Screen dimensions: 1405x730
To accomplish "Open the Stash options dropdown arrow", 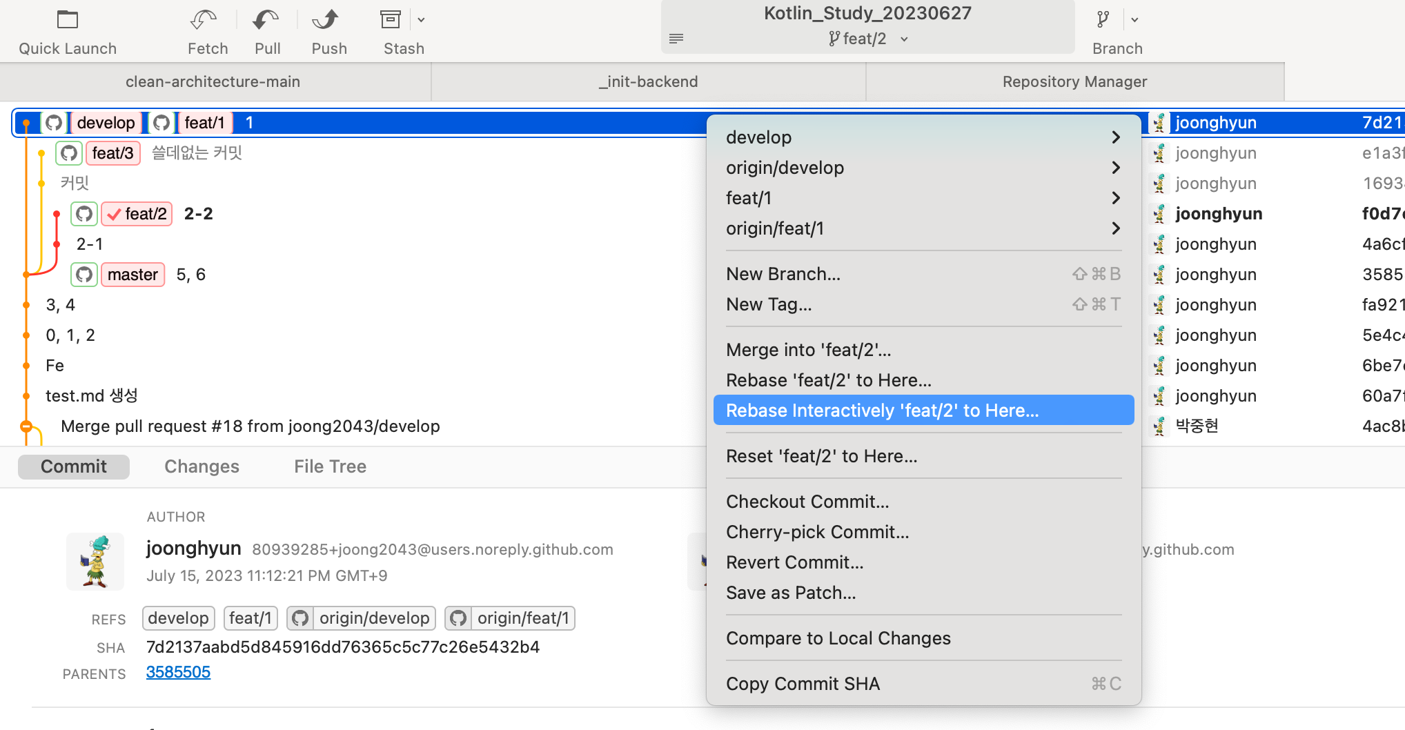I will coord(421,20).
